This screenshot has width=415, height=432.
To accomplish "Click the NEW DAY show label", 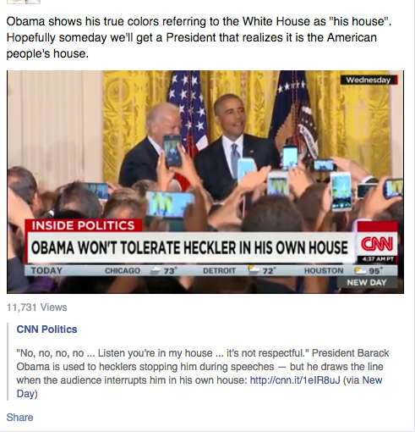I will click(366, 282).
